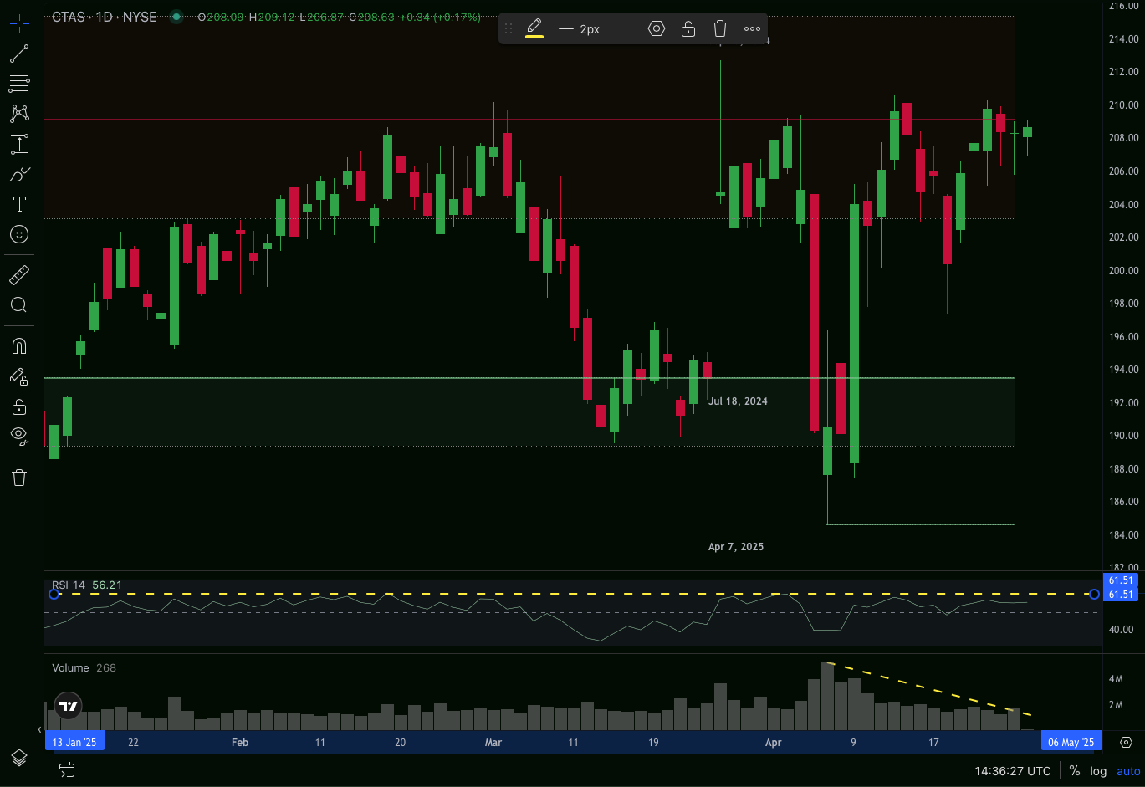Click the TradingView logo badge

coord(69,706)
